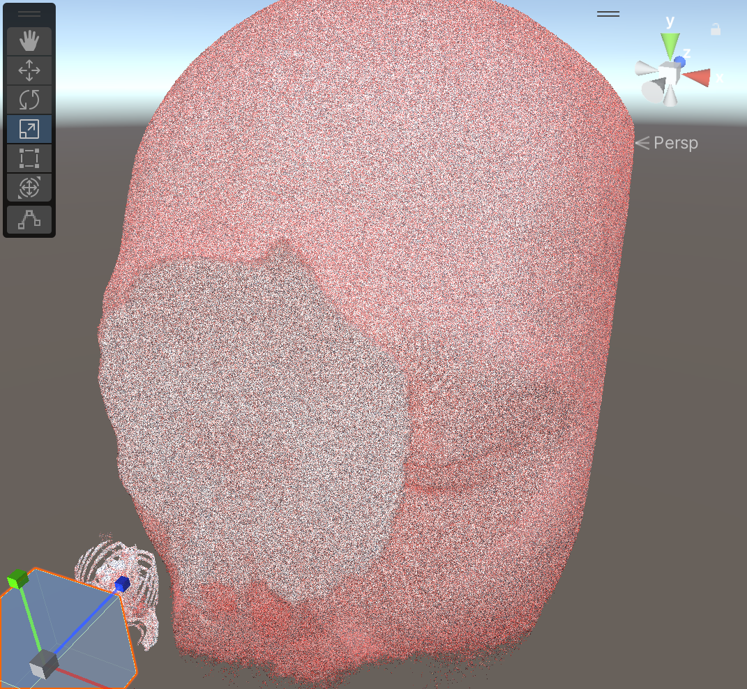747x689 pixels.
Task: Click the tools overlay drag handle
Action: [x=29, y=14]
